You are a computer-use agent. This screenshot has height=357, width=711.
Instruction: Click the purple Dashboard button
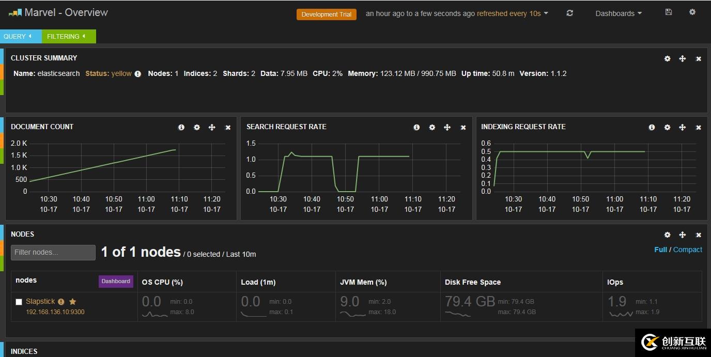116,281
